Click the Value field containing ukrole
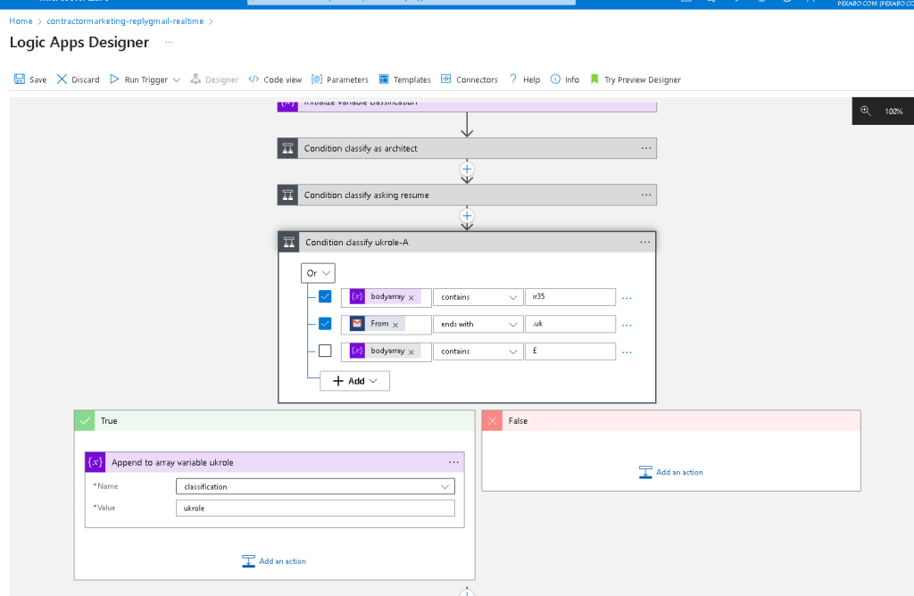The width and height of the screenshot is (914, 596). point(315,508)
